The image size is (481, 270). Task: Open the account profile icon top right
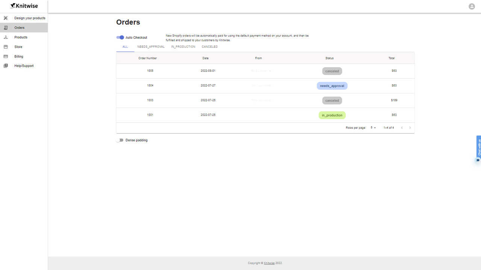point(472,6)
